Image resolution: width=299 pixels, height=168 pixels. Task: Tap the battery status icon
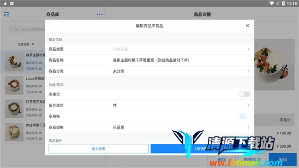(283, 3)
